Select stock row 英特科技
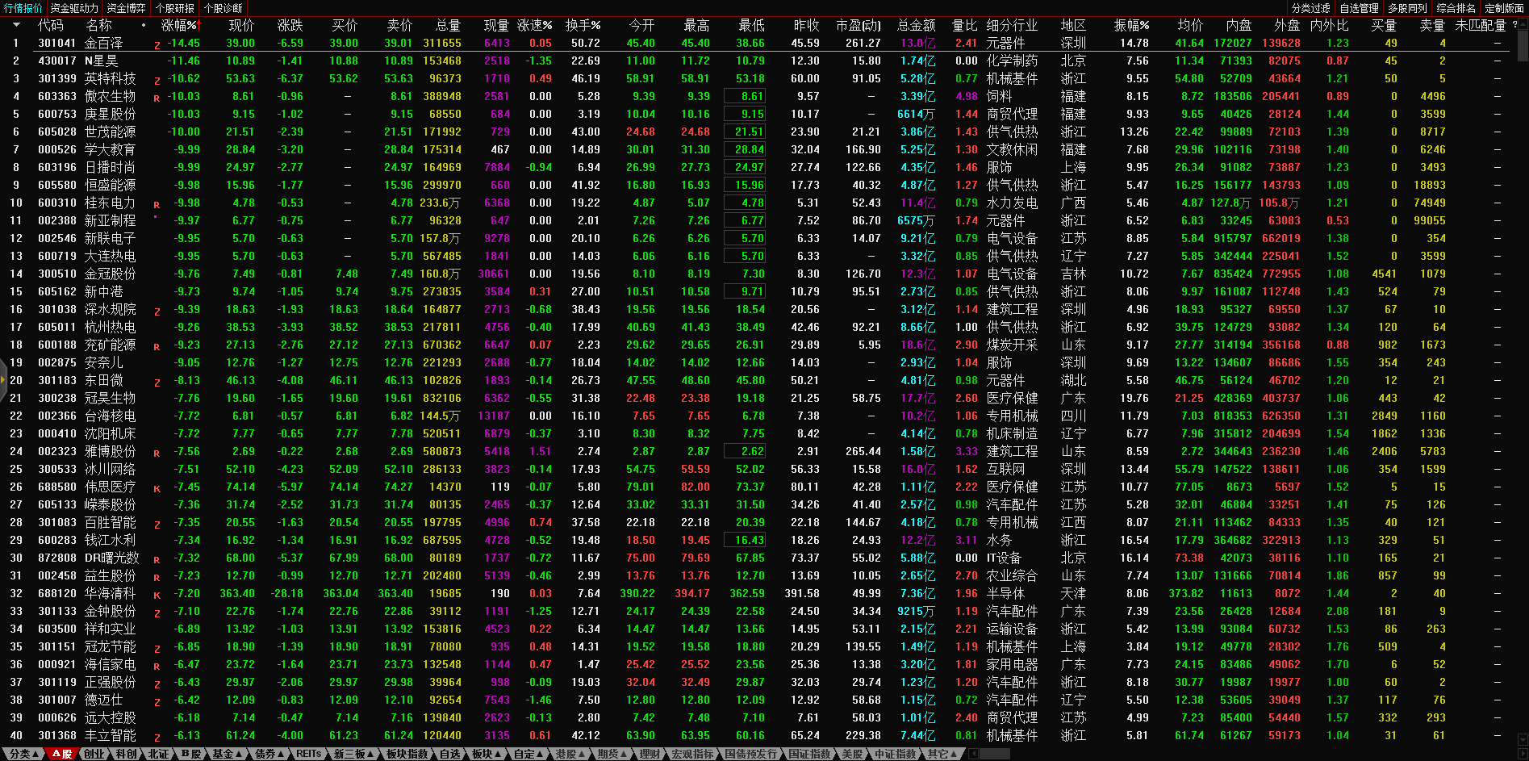 [x=110, y=78]
